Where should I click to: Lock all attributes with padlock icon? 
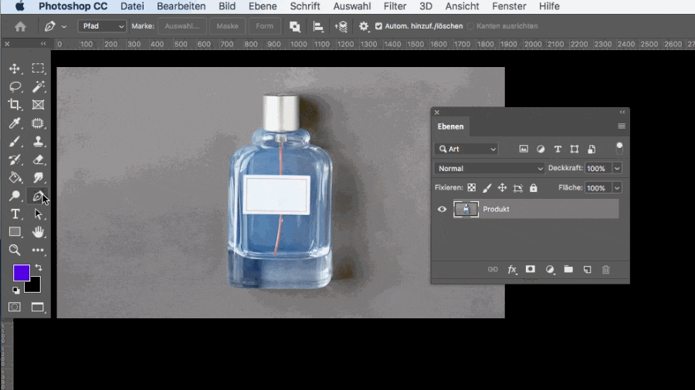click(533, 188)
